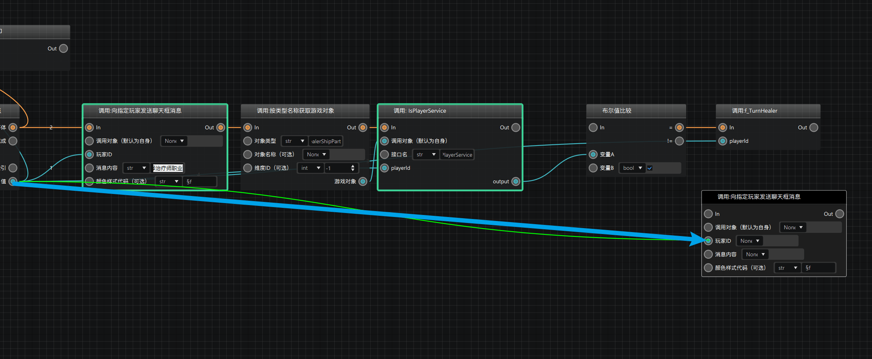This screenshot has width=872, height=359.
Task: Open 颜色样式代码 str dropdown on lower-right node
Action: pos(787,268)
